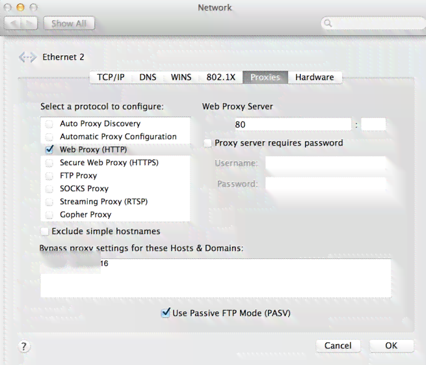Screen dimensions: 426x365
Task: Uncheck Use Passive FTP Mode (PASV)
Action: click(x=165, y=313)
